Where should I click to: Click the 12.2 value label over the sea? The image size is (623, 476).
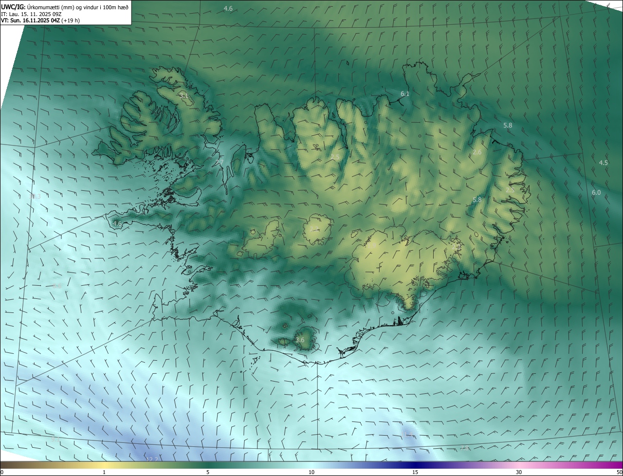coord(152,459)
